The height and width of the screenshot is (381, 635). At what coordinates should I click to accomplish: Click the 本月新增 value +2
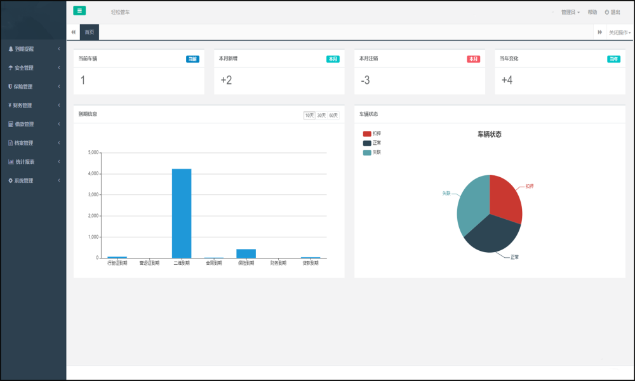[x=227, y=80]
